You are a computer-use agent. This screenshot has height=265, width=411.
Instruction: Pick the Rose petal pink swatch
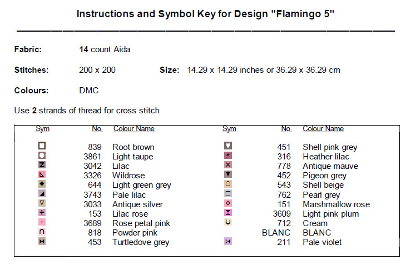pyautogui.click(x=42, y=222)
